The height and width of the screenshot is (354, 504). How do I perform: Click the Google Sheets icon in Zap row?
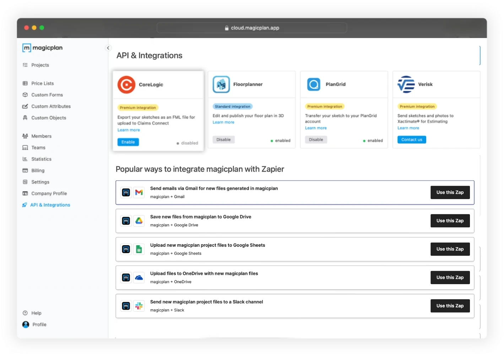pyautogui.click(x=139, y=249)
